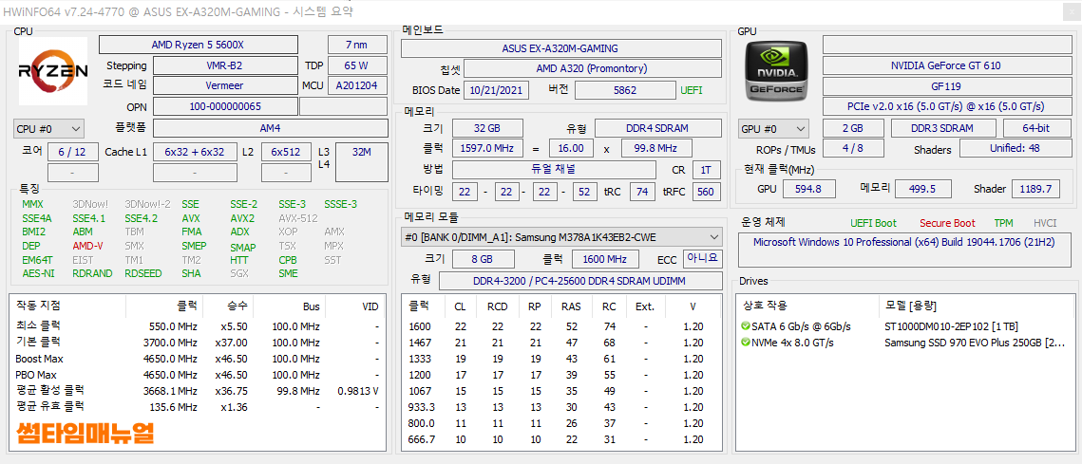Click the GF119 GPU codename field
This screenshot has width=1082, height=464.
pyautogui.click(x=945, y=86)
